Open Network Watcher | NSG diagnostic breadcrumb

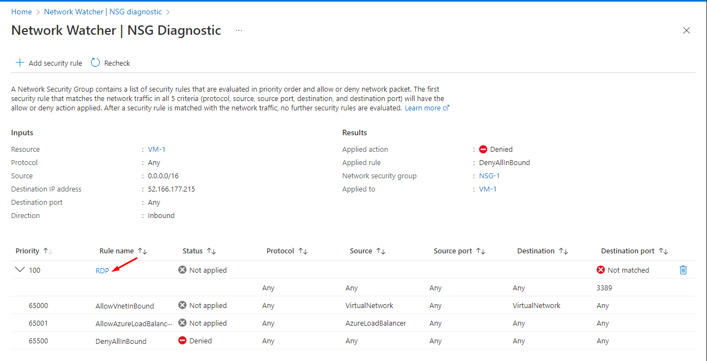(103, 12)
